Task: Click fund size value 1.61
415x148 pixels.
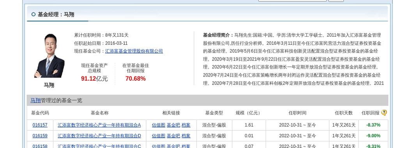Action: 249,125
